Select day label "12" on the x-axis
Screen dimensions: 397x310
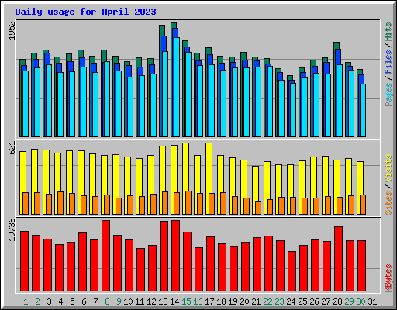tap(151, 301)
